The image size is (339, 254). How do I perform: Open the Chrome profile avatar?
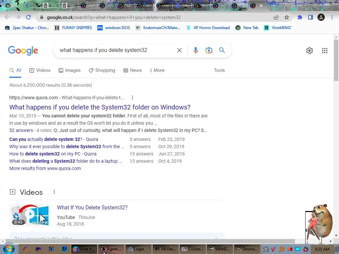pos(321,17)
